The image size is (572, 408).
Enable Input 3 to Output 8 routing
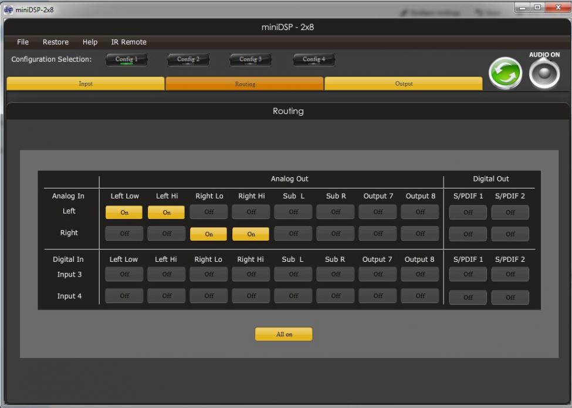pyautogui.click(x=420, y=274)
